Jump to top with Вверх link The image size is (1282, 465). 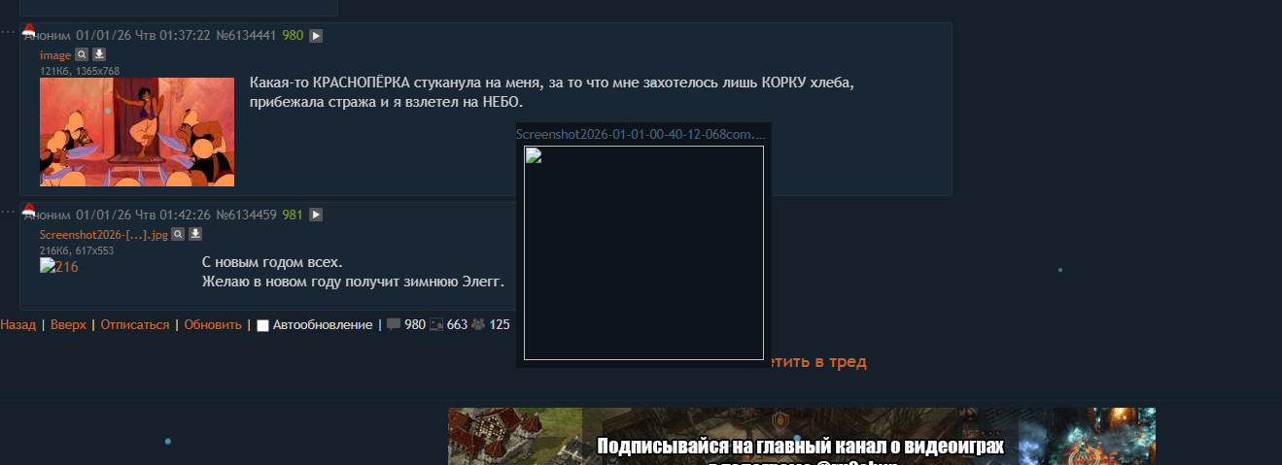(x=68, y=325)
